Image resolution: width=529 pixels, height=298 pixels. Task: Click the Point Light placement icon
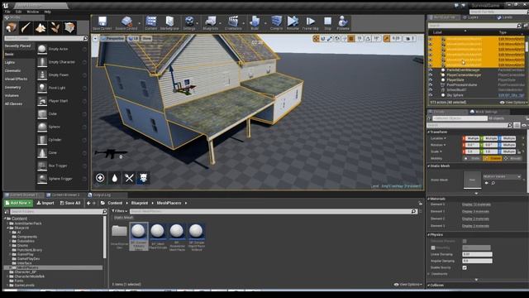(42, 88)
